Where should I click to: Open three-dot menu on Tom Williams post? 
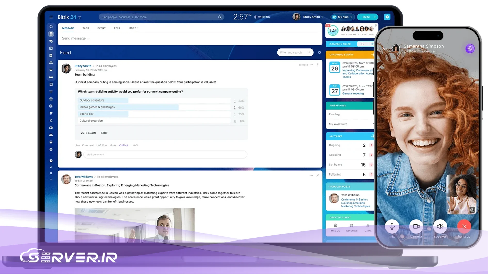311,176
